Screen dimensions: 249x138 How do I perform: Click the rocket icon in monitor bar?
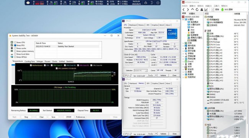(x=146, y=3)
